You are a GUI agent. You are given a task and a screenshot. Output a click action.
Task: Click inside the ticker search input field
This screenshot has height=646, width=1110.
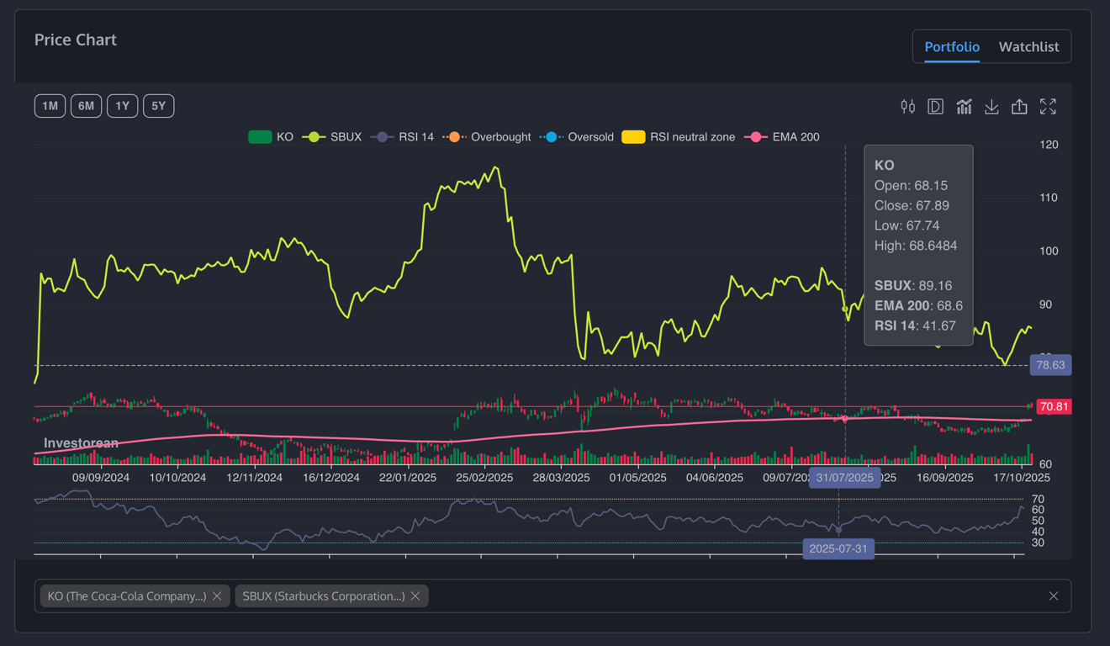pyautogui.click(x=732, y=596)
